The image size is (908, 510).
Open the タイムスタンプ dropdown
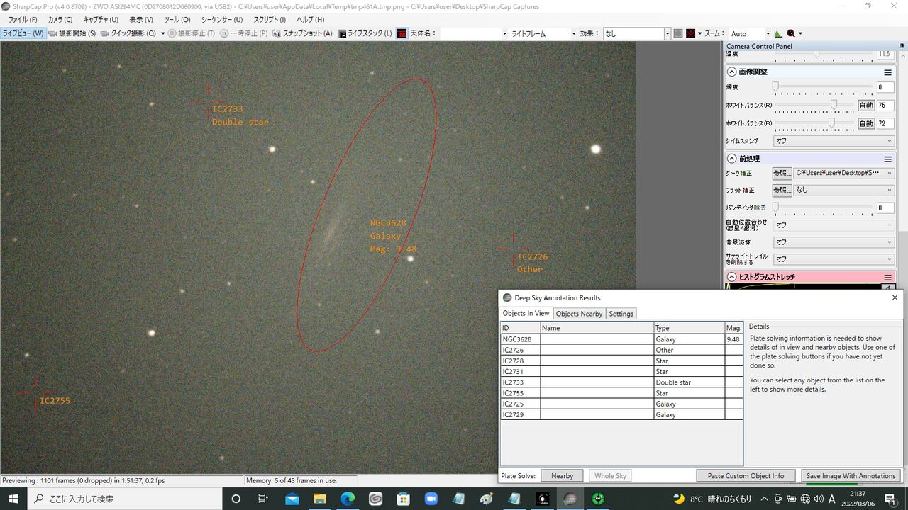click(834, 141)
